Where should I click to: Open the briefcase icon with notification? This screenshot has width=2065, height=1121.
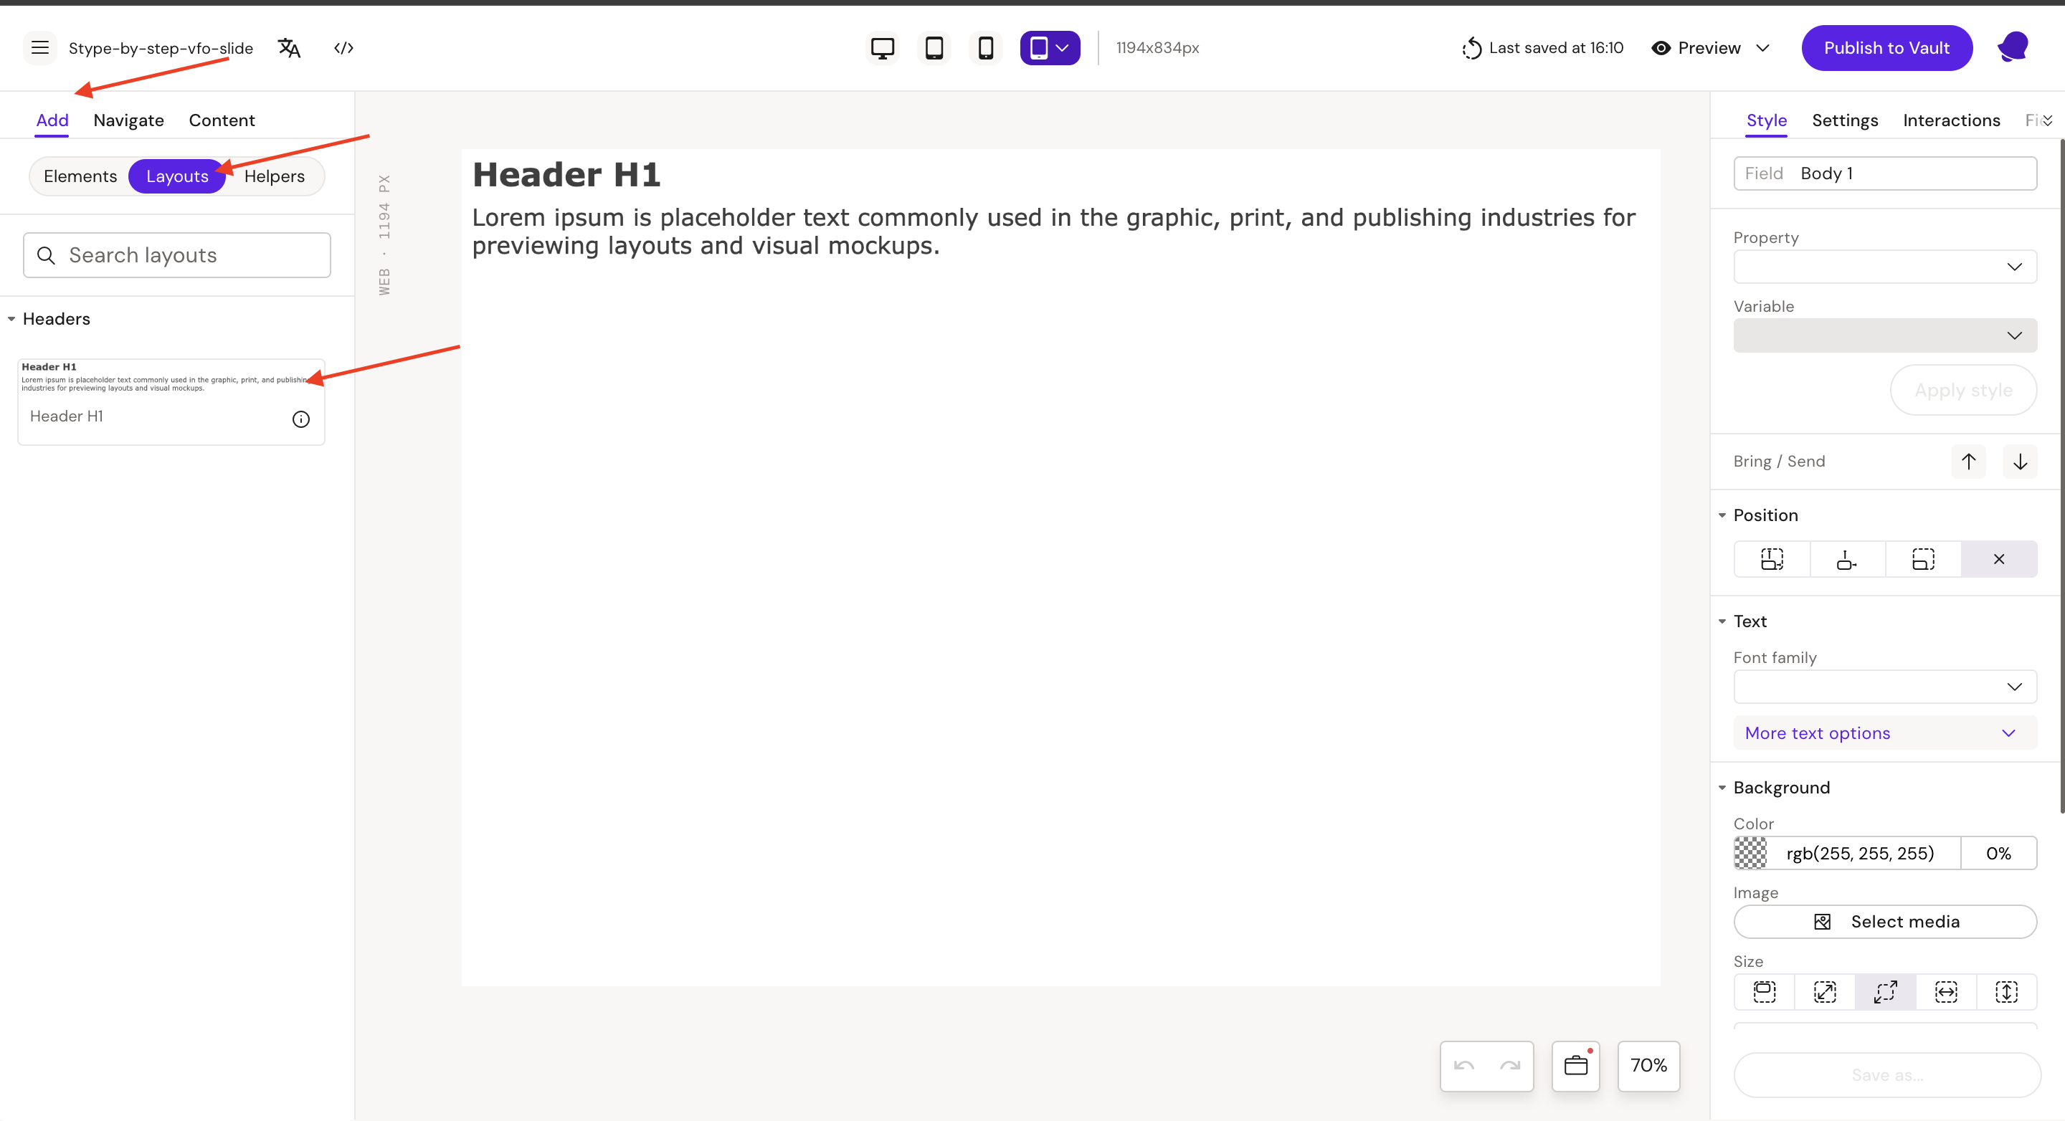pos(1575,1066)
